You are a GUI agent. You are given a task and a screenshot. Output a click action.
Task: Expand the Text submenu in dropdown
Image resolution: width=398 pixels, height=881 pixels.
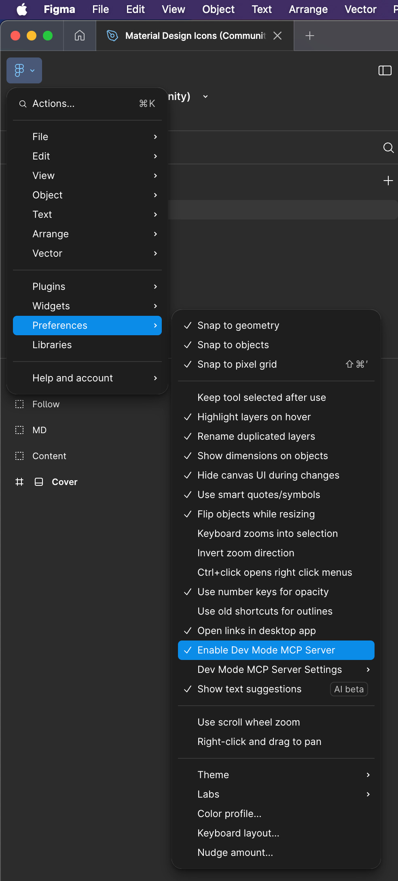click(87, 215)
